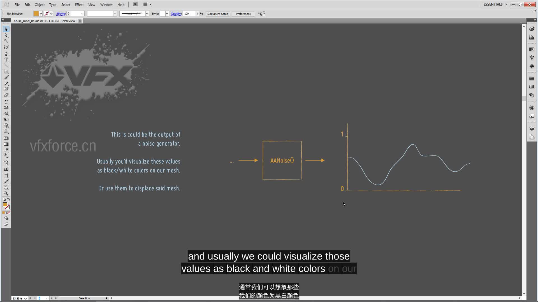Open the Window menu
Viewport: 538px width, 302px height.
point(106,4)
